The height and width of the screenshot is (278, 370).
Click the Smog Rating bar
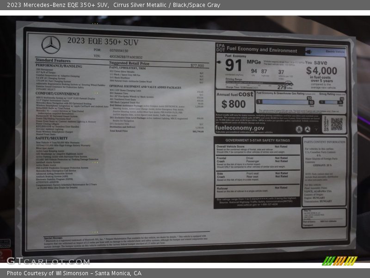[x=331, y=102]
